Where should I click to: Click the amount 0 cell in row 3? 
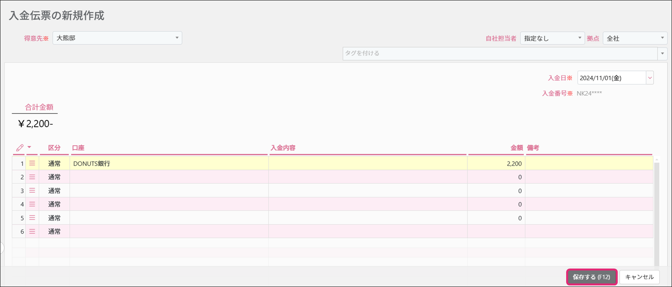pos(496,190)
